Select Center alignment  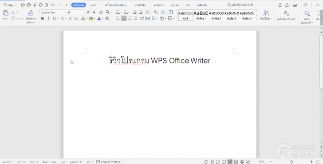click(124, 19)
